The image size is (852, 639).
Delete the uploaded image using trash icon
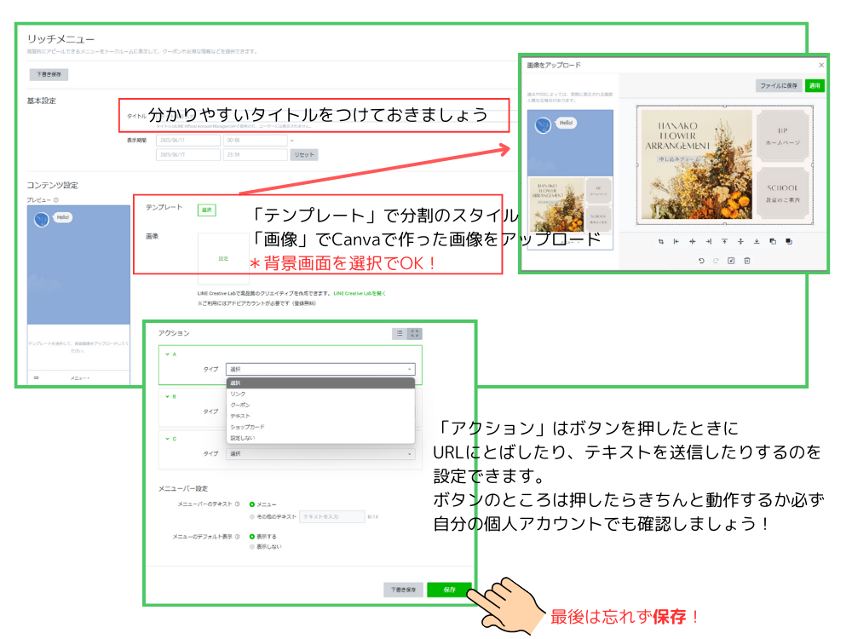747,261
